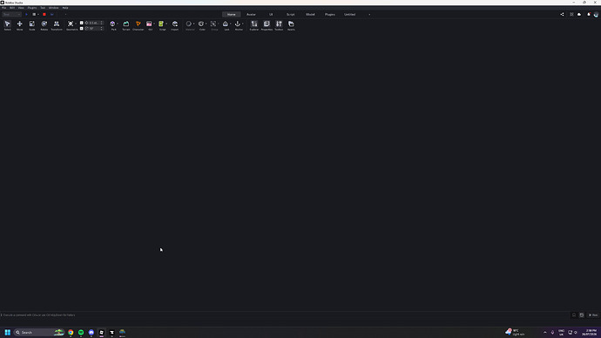Focus the command bar input field
The image size is (601, 338).
284,315
